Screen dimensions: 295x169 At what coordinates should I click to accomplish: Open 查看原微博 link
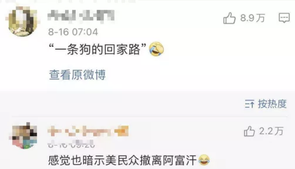pyautogui.click(x=77, y=75)
